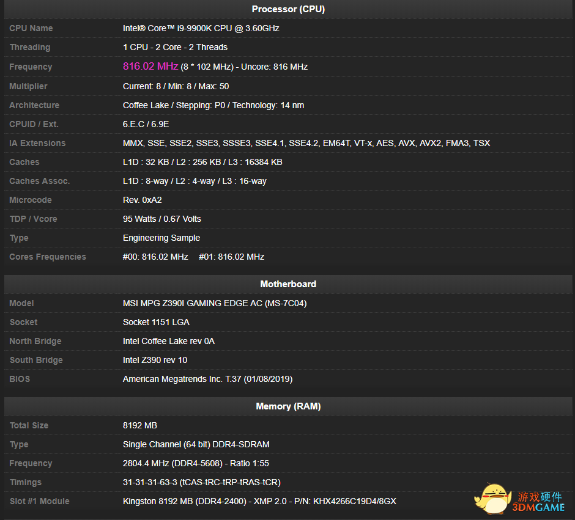Click the 'Model' row label
This screenshot has height=520, width=575.
coord(21,303)
